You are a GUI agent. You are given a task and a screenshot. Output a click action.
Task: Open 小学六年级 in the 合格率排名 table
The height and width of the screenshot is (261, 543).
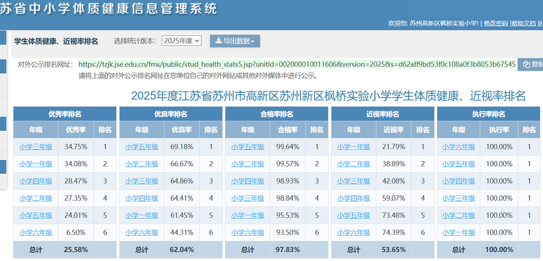coord(248,232)
